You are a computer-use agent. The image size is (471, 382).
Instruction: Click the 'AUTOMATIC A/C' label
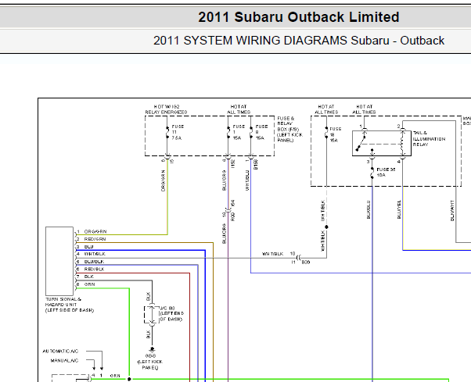(60, 351)
